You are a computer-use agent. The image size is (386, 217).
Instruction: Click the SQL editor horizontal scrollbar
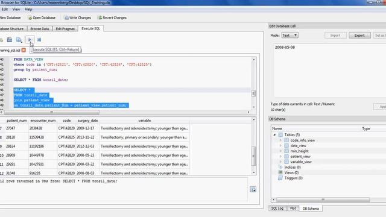point(51,112)
